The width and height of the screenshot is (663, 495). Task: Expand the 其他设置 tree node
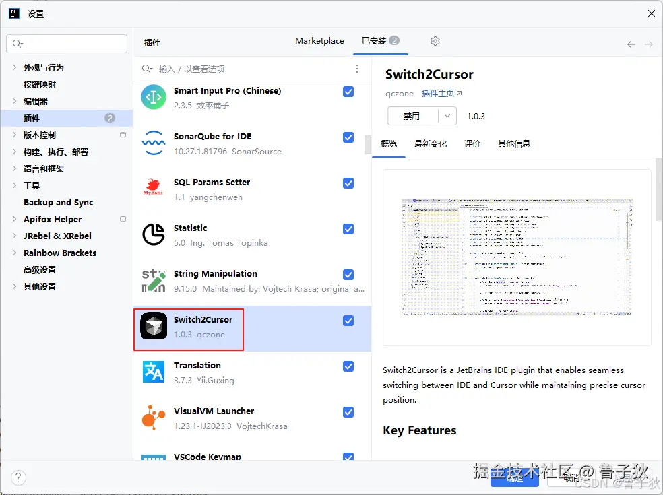[14, 286]
